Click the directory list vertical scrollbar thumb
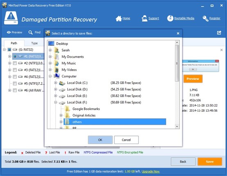Viewport: 227px width, 176px height. [x=177, y=63]
